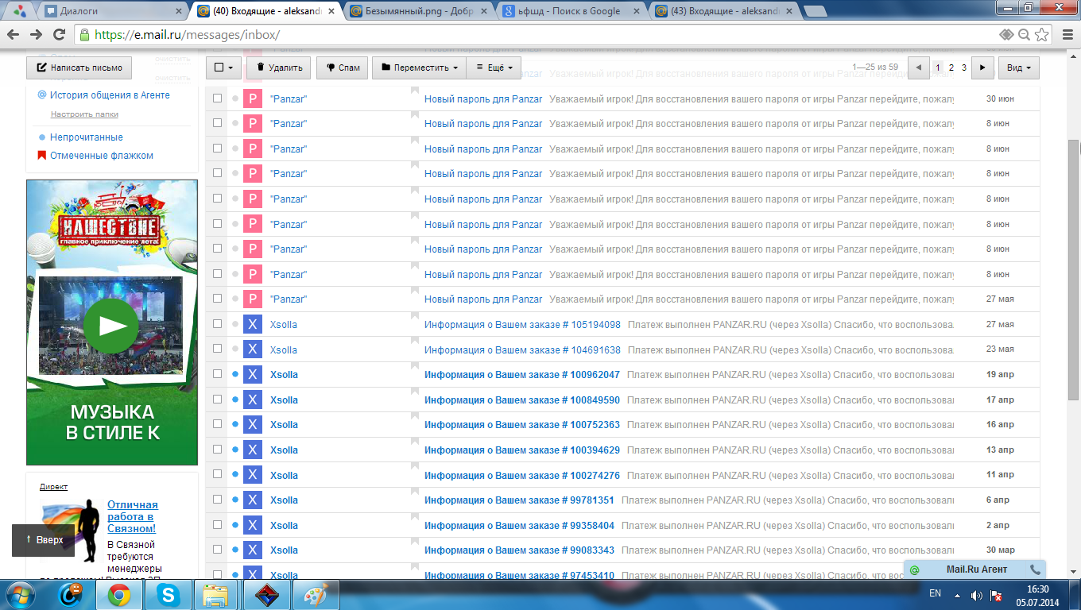This screenshot has width=1081, height=610.
Task: Reload the page in Chrome
Action: click(59, 34)
